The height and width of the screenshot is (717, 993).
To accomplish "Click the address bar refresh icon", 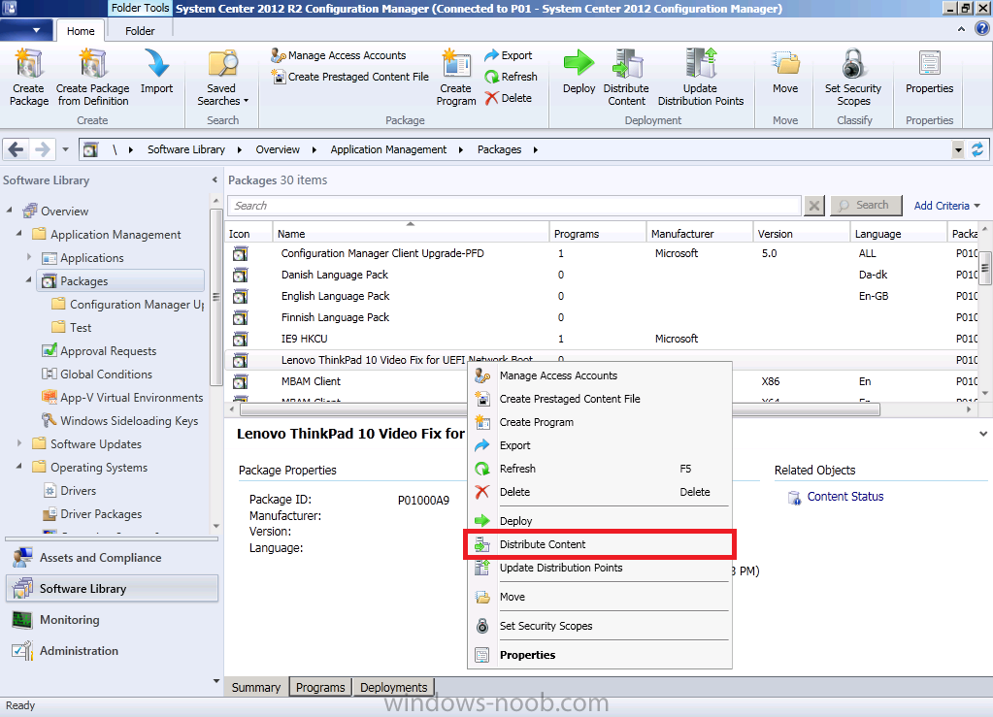I will coord(977,150).
